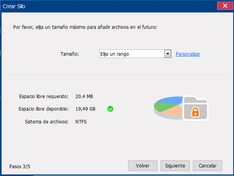Screen dimensions: 234x176
Task: Cancel the wizard with Cancelar
Action: [207, 165]
